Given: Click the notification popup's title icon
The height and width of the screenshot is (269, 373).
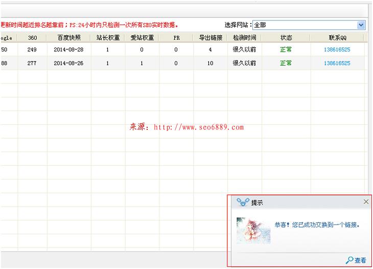Looking at the screenshot, I should pos(242,203).
